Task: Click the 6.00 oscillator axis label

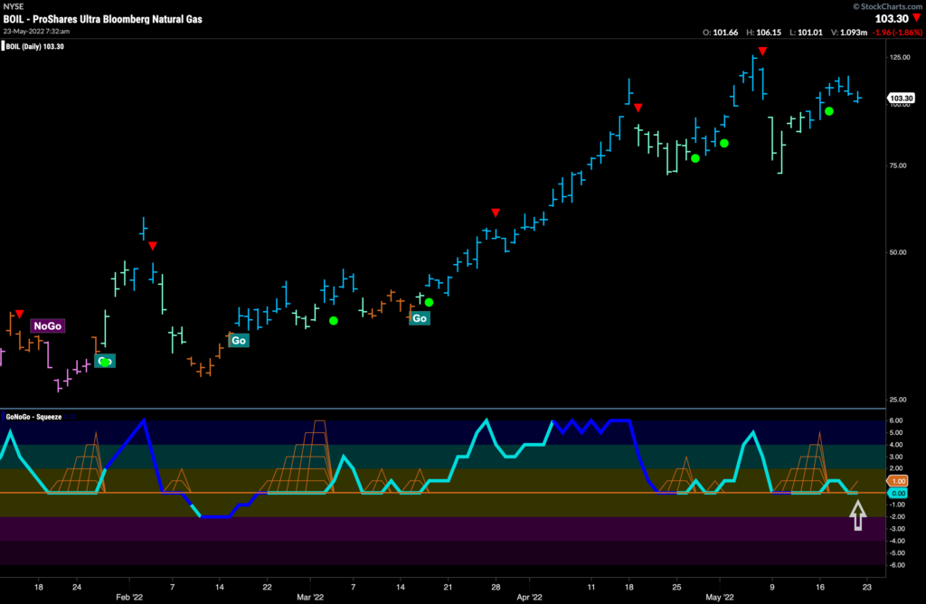Action: [896, 420]
